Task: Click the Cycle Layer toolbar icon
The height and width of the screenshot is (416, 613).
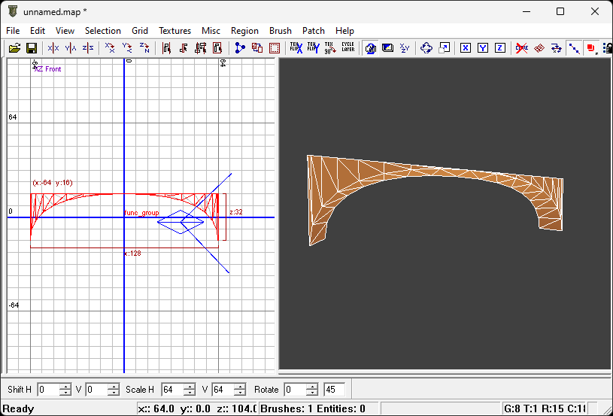Action: [x=347, y=48]
